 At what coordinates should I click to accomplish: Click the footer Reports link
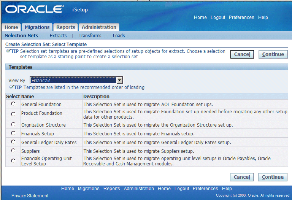tap(111, 189)
